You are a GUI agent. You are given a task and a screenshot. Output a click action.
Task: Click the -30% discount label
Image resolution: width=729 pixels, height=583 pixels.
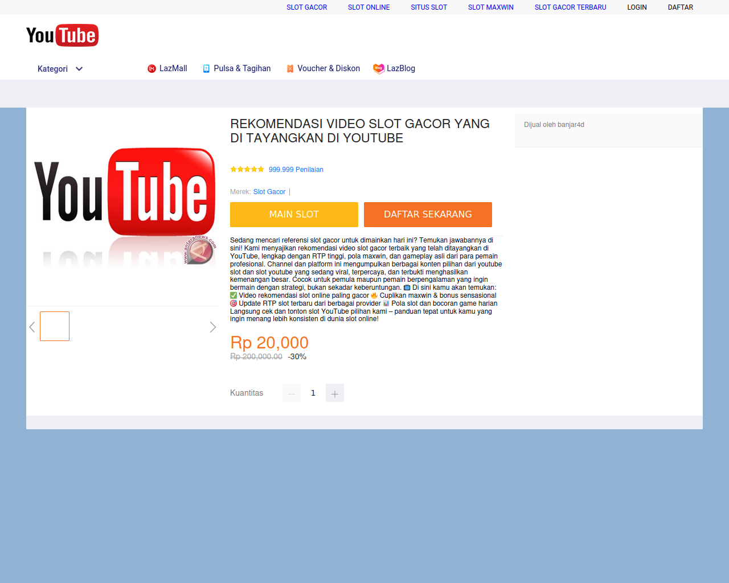click(297, 356)
